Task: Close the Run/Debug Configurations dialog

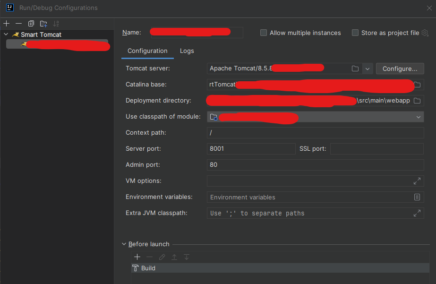Action: click(x=429, y=8)
